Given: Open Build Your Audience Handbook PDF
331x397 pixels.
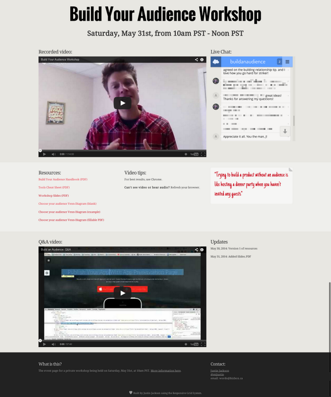Looking at the screenshot, I should (63, 180).
